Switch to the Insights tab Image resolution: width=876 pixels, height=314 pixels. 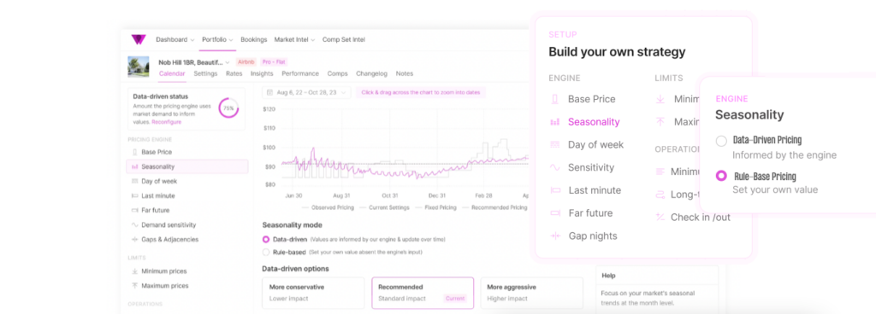(x=262, y=73)
